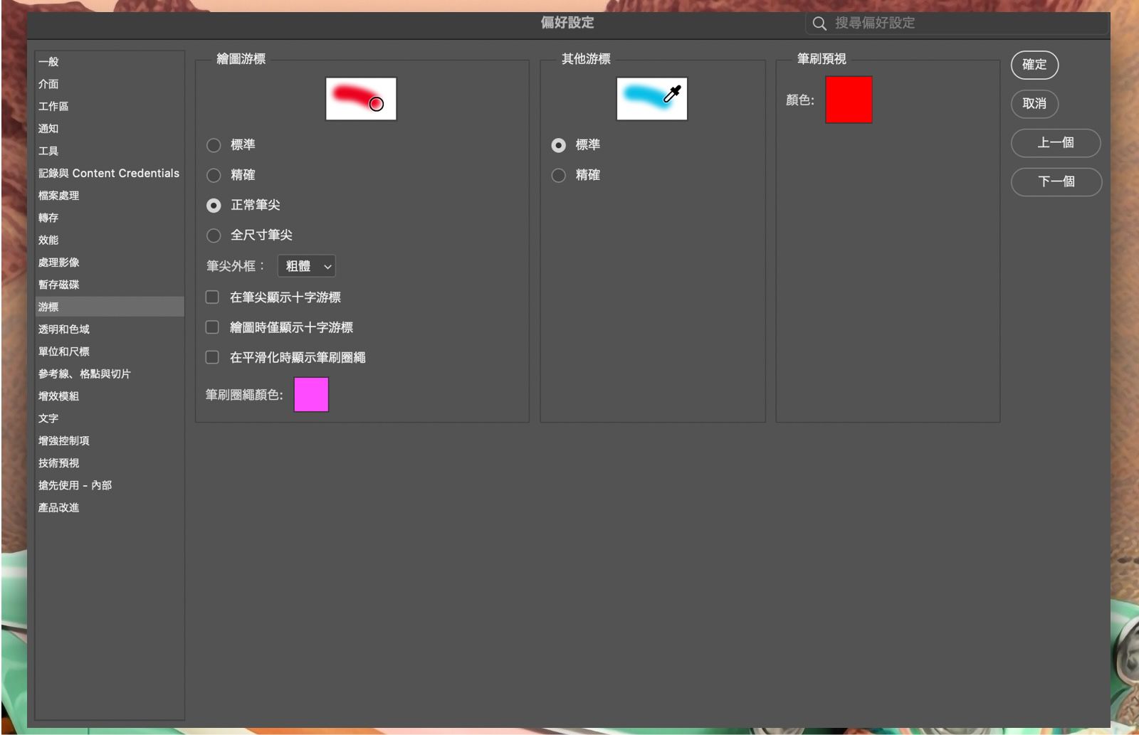Go to next panel with 下一個
This screenshot has height=735, width=1139.
pyautogui.click(x=1056, y=182)
